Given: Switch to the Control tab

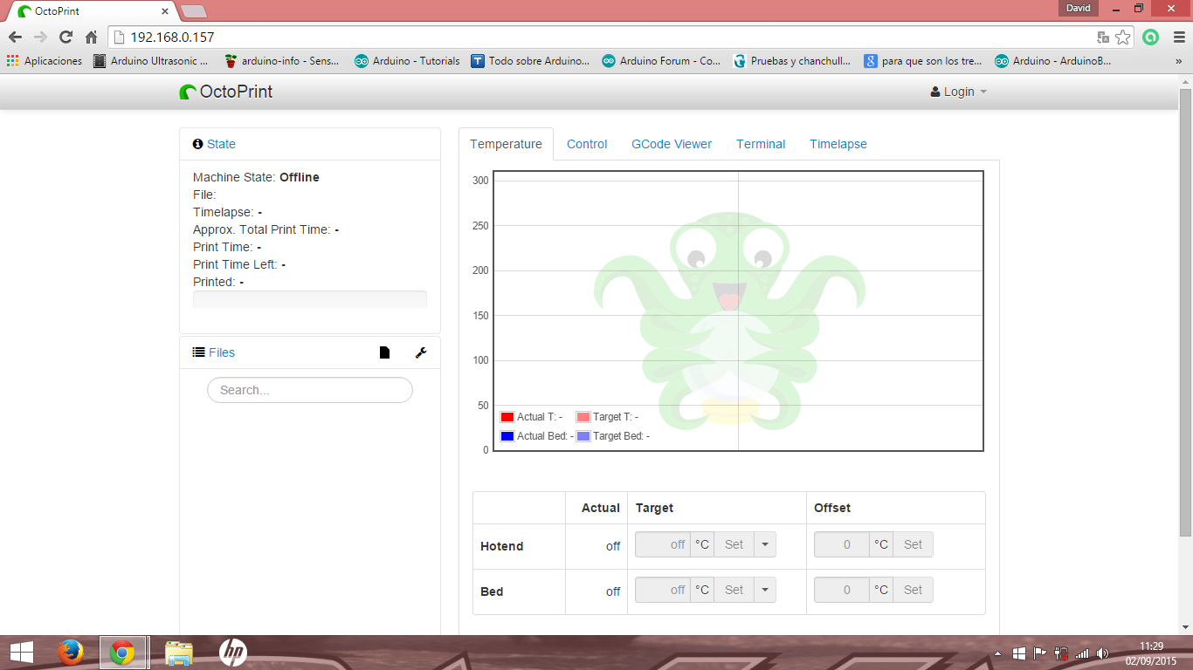Looking at the screenshot, I should coord(587,144).
